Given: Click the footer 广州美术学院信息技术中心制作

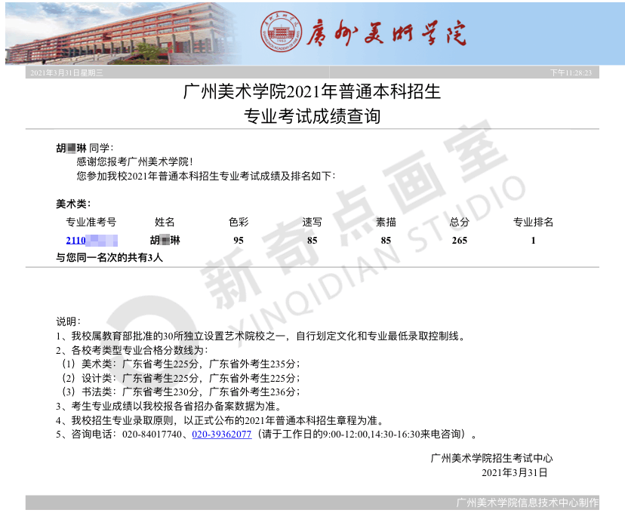Looking at the screenshot, I should pos(528,502).
